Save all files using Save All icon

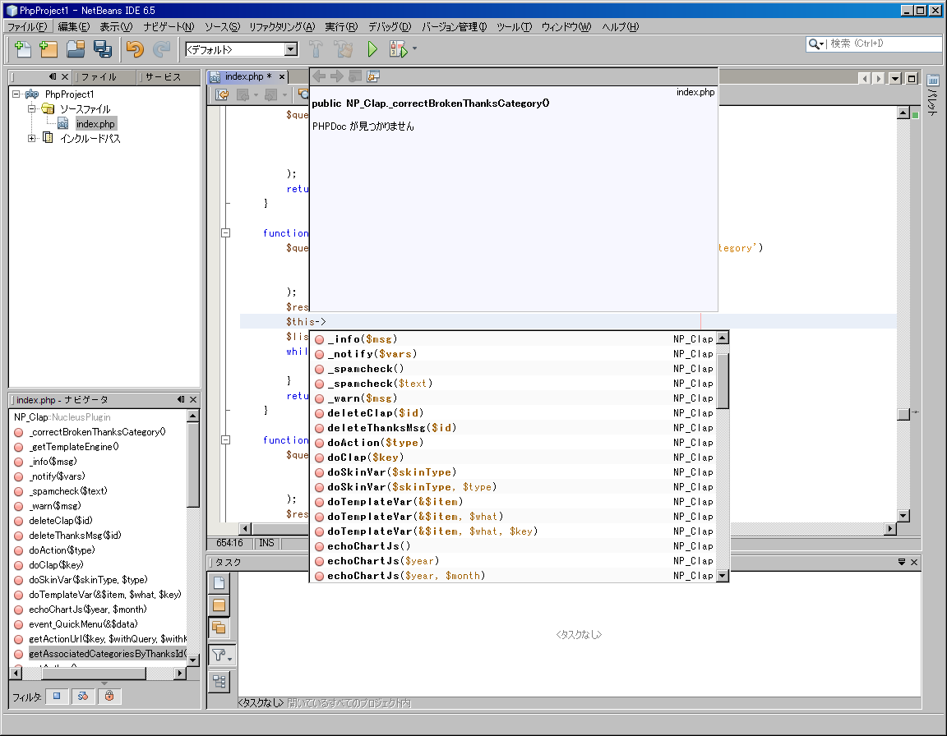pos(100,49)
